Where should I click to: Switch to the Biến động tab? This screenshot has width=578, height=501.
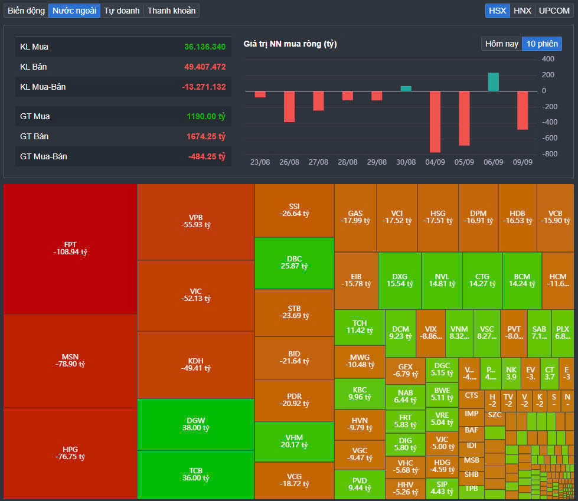coord(26,11)
